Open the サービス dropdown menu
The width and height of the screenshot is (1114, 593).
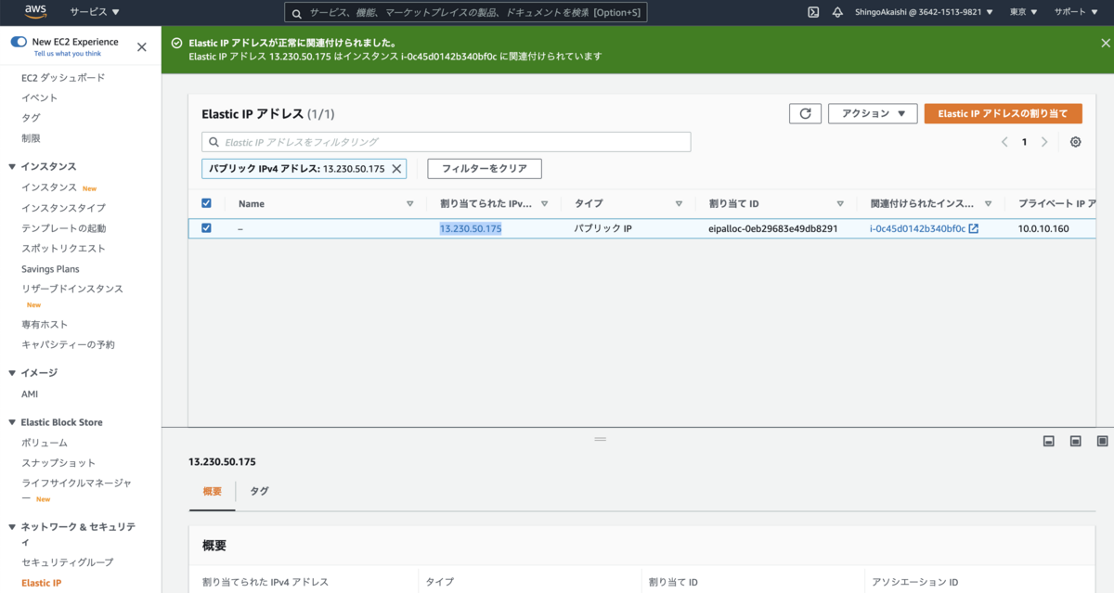pos(95,13)
